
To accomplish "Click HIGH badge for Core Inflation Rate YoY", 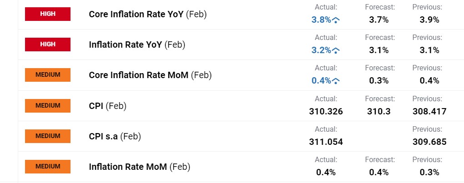I will (x=48, y=14).
